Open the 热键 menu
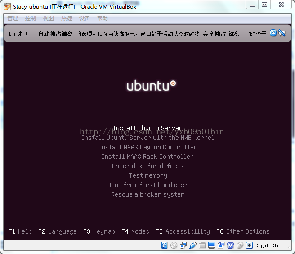 pyautogui.click(x=67, y=18)
